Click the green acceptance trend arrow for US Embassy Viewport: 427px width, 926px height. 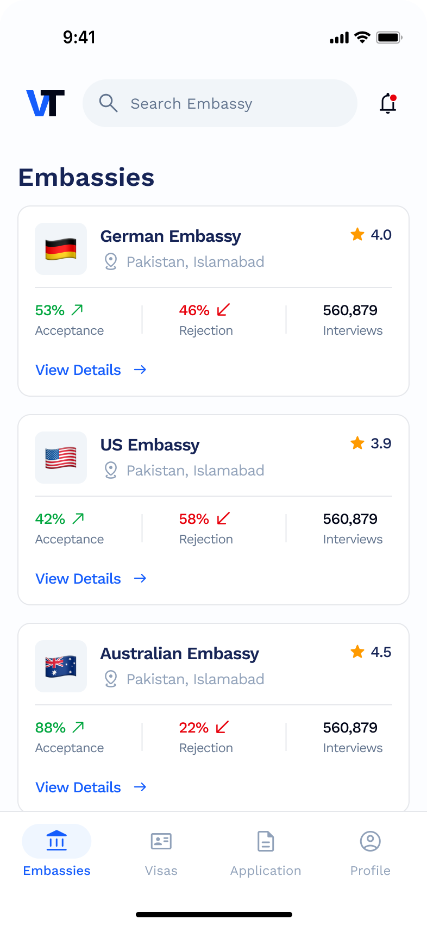pyautogui.click(x=78, y=518)
